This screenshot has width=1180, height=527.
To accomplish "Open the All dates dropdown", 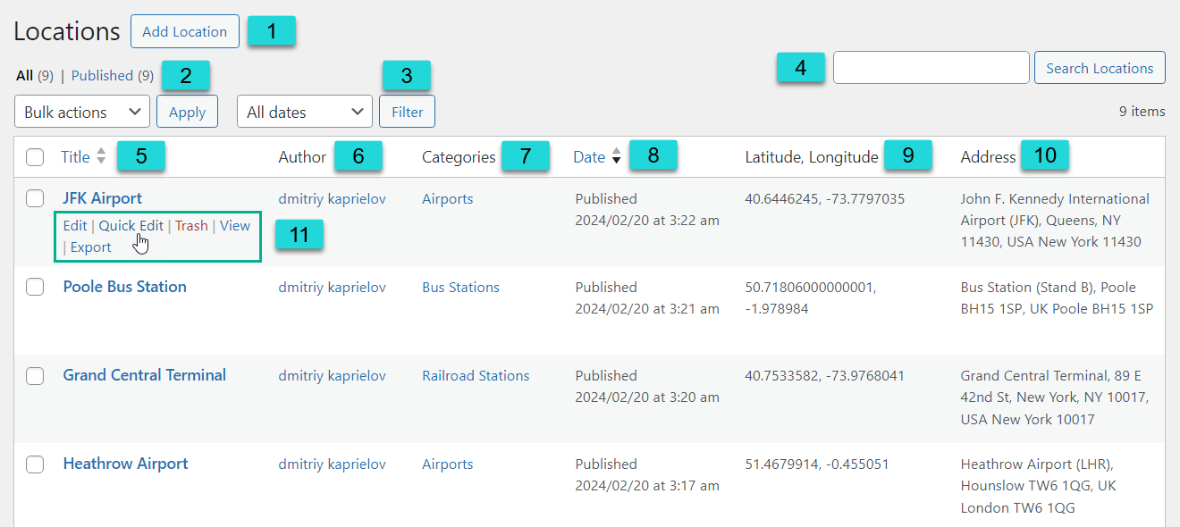I will 305,112.
